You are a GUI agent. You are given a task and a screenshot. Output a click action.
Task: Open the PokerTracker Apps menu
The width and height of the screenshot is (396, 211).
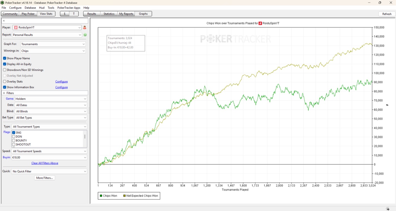[69, 8]
